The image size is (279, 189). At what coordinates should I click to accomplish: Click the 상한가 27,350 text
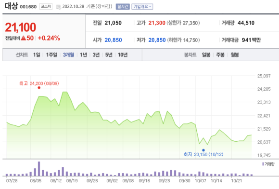(183, 23)
